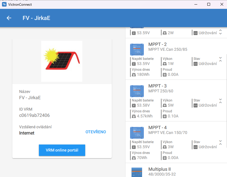The image size is (227, 177).
Task: Click battery icon beside MPPT - 2 53.59V
Action: coord(134,64)
